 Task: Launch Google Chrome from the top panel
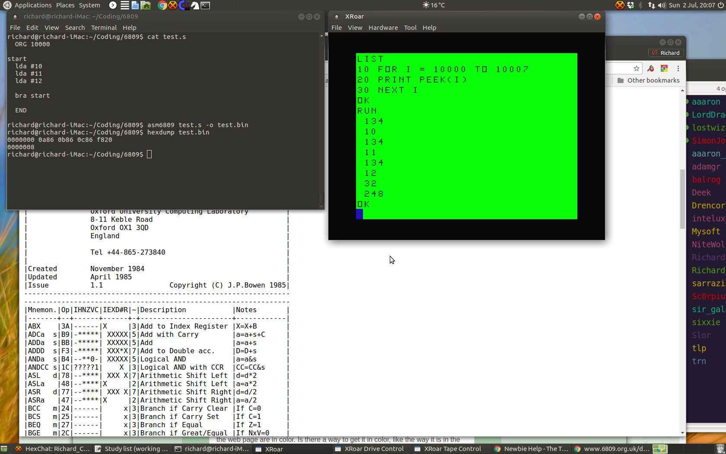[162, 5]
